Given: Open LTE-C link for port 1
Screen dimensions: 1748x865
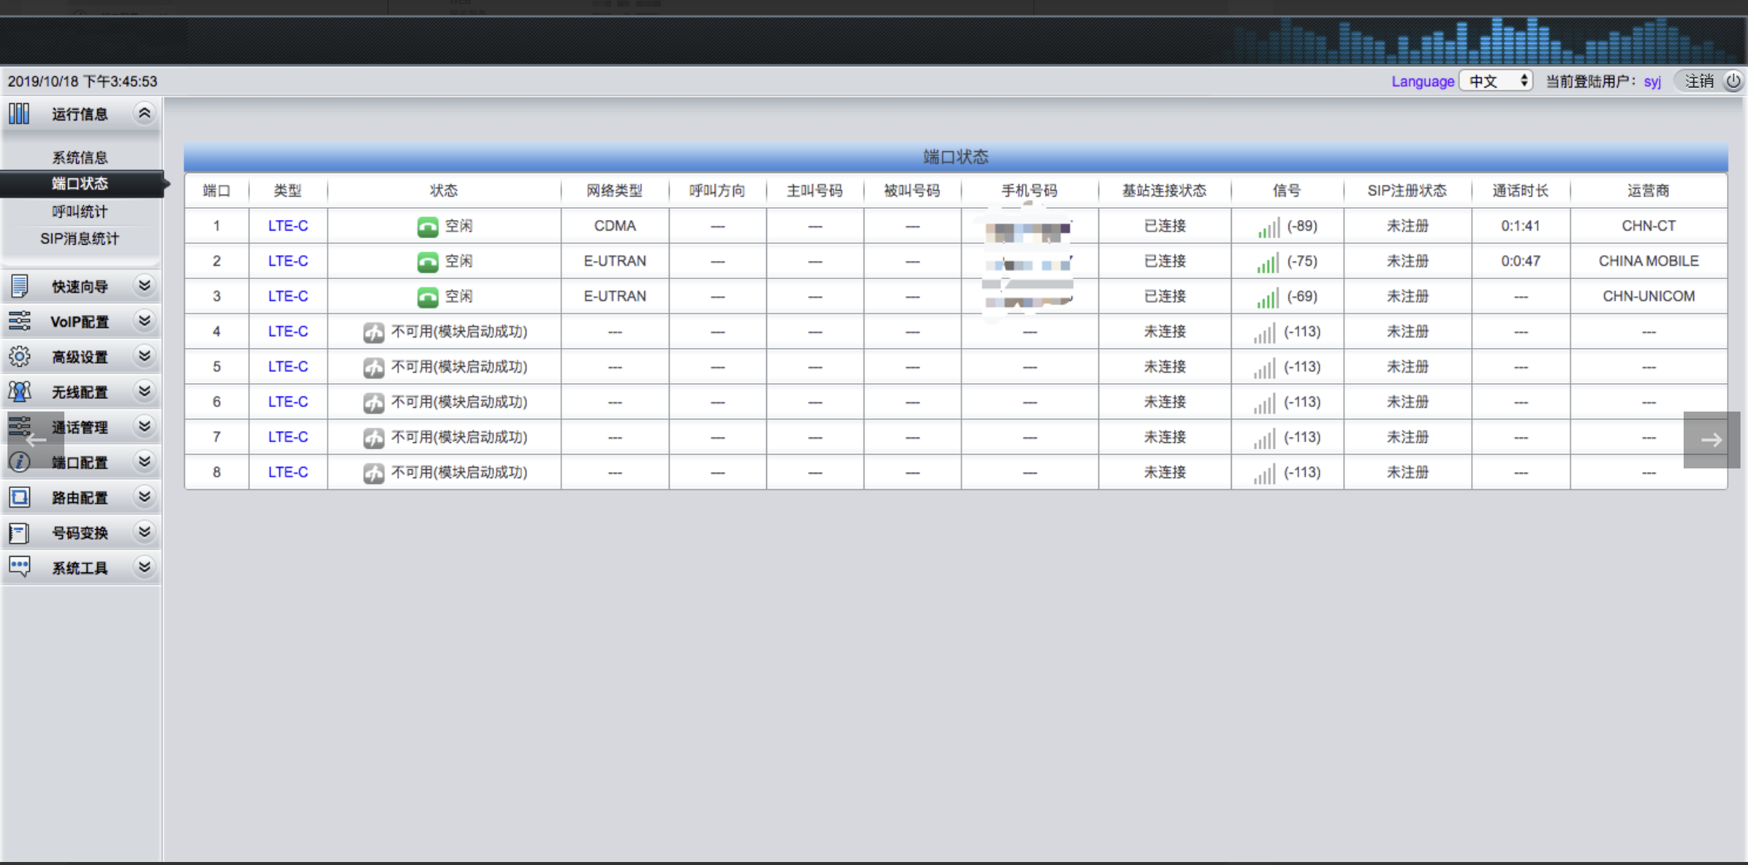Looking at the screenshot, I should [288, 226].
